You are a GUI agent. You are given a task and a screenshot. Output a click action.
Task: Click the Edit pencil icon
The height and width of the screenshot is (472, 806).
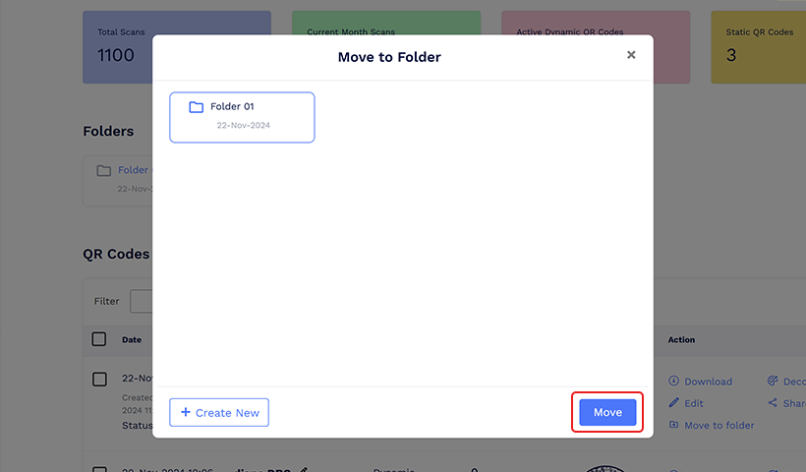click(x=673, y=402)
